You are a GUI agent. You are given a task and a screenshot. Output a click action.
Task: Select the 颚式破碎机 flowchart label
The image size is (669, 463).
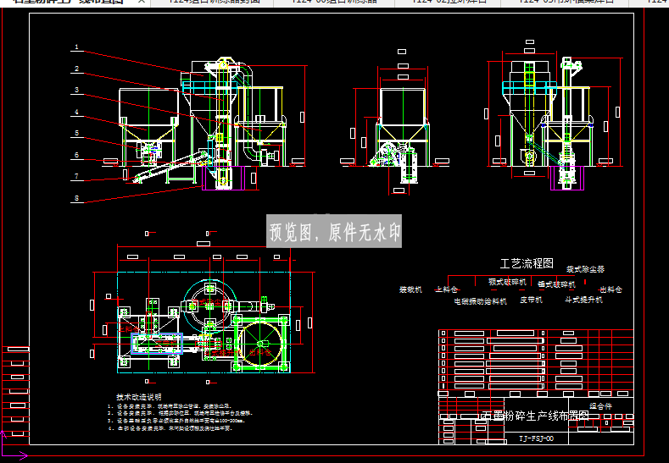(507, 282)
